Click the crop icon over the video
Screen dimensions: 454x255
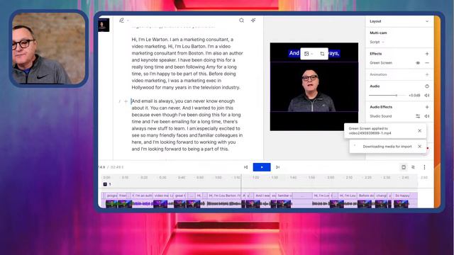pyautogui.click(x=322, y=54)
